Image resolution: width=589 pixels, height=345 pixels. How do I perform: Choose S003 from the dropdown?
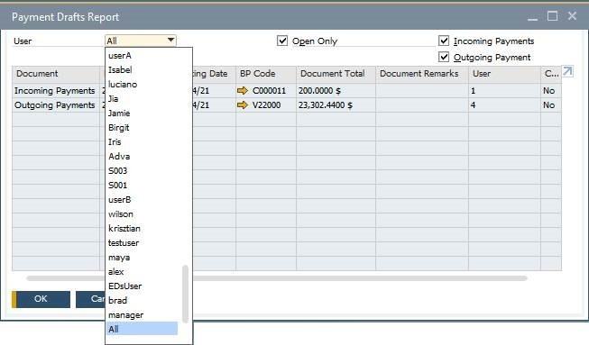pos(142,171)
